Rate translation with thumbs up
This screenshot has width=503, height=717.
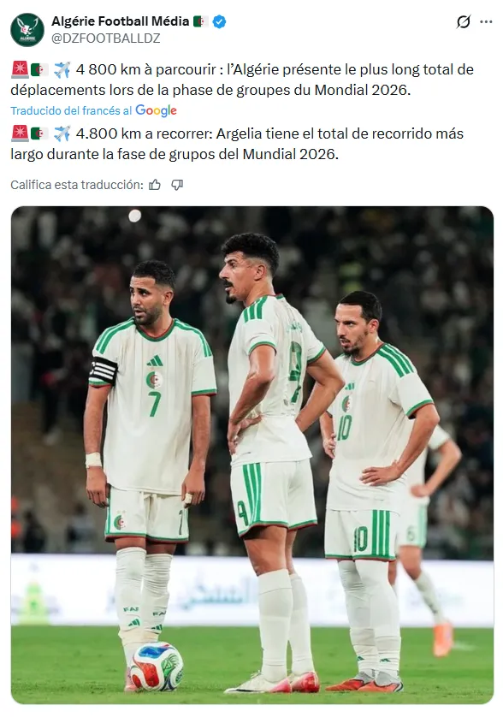coord(155,185)
